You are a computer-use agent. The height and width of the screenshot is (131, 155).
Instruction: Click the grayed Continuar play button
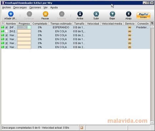pyautogui.click(x=29, y=14)
